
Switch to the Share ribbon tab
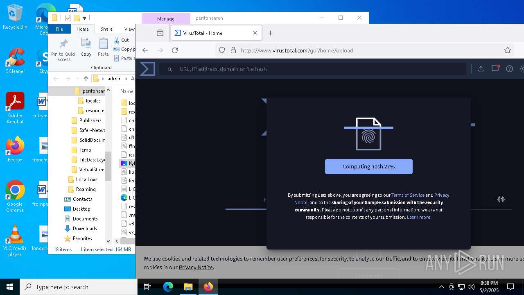coord(106,29)
